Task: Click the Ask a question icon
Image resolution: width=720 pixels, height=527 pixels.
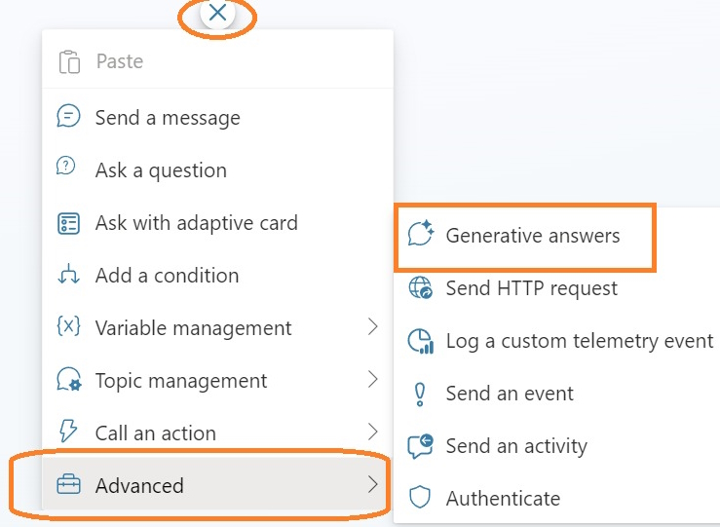Action: (66, 168)
